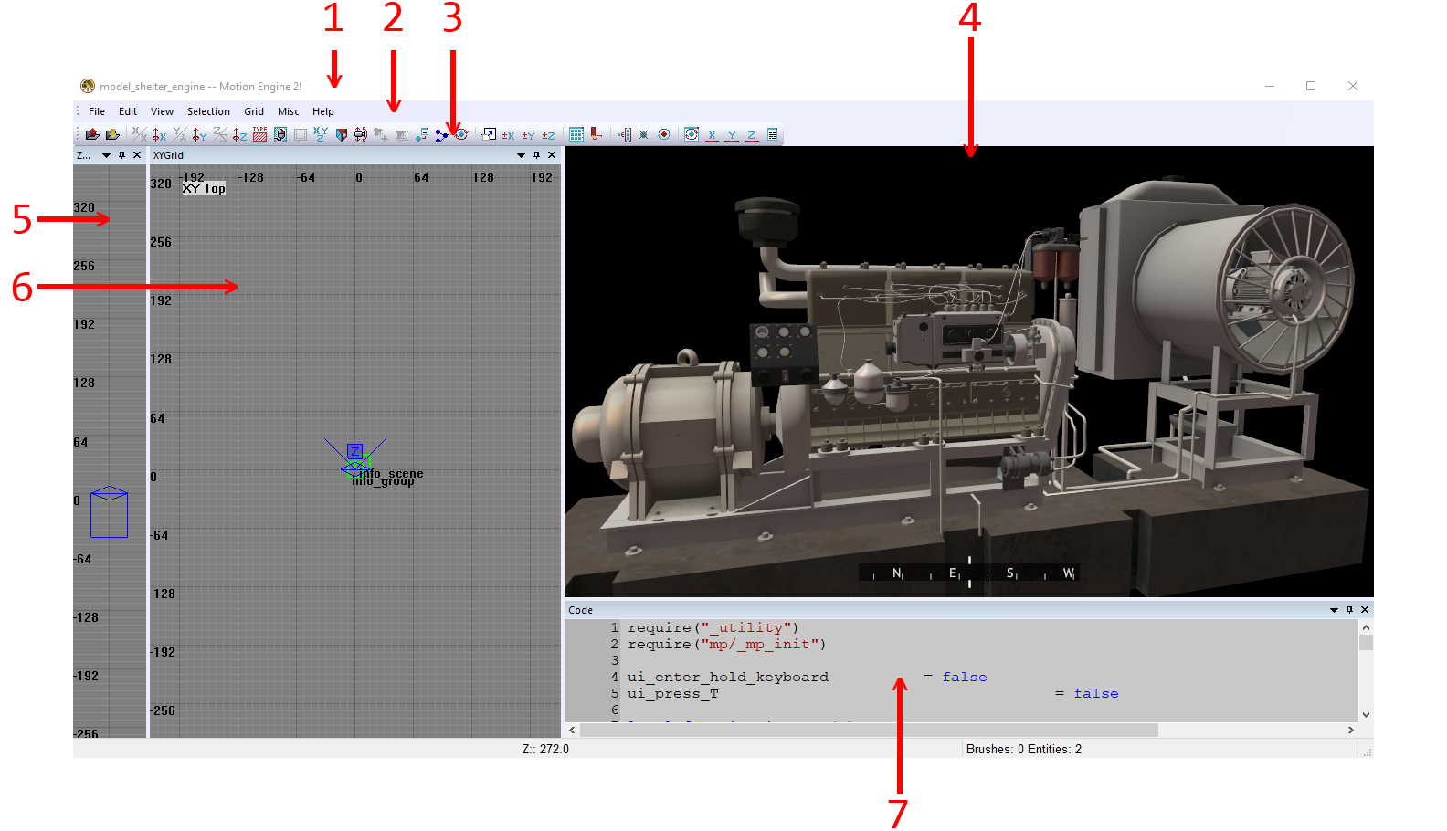Click the scroll-down arrow in Code panel
This screenshot has width=1447, height=831.
pos(1366,715)
